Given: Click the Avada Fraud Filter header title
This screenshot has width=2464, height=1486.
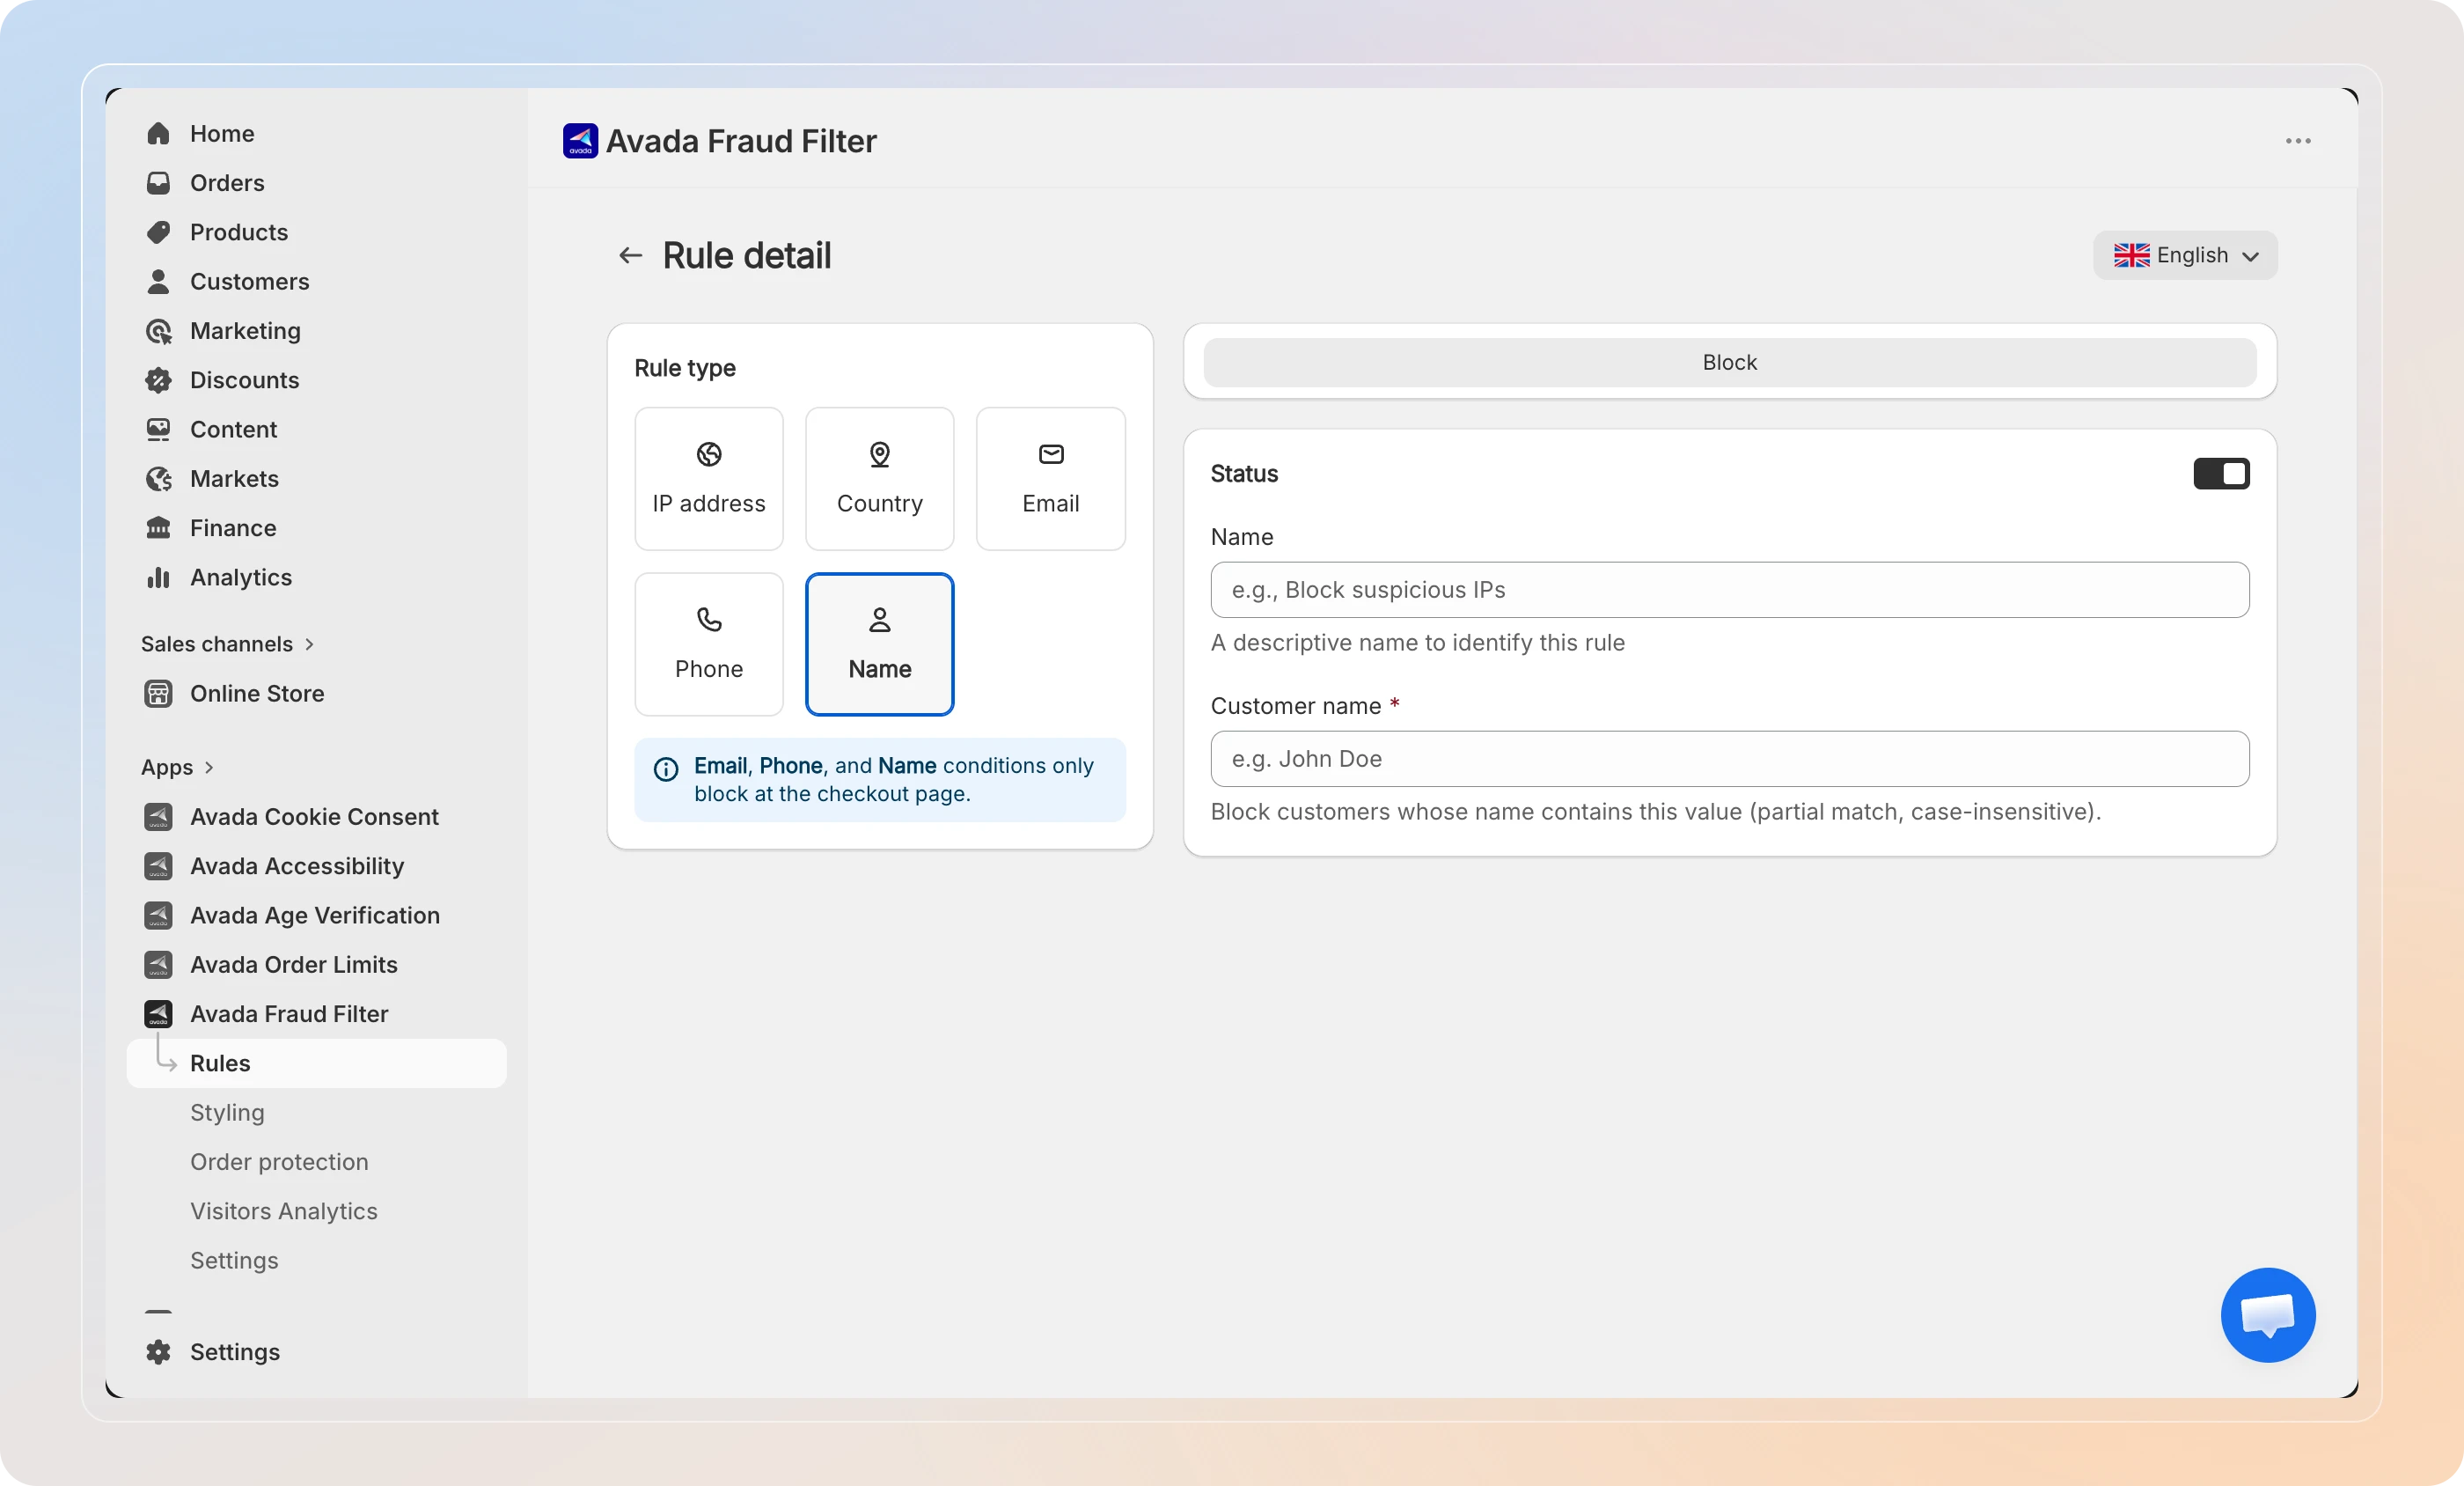Looking at the screenshot, I should (x=741, y=141).
